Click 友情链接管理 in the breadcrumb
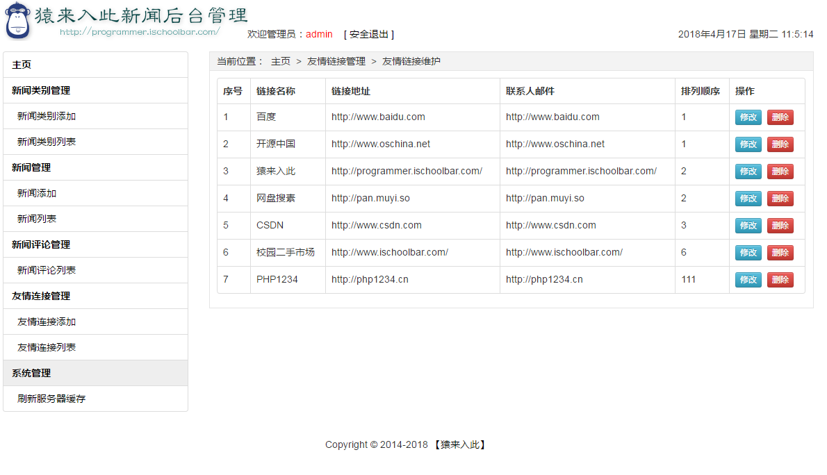 (x=336, y=62)
